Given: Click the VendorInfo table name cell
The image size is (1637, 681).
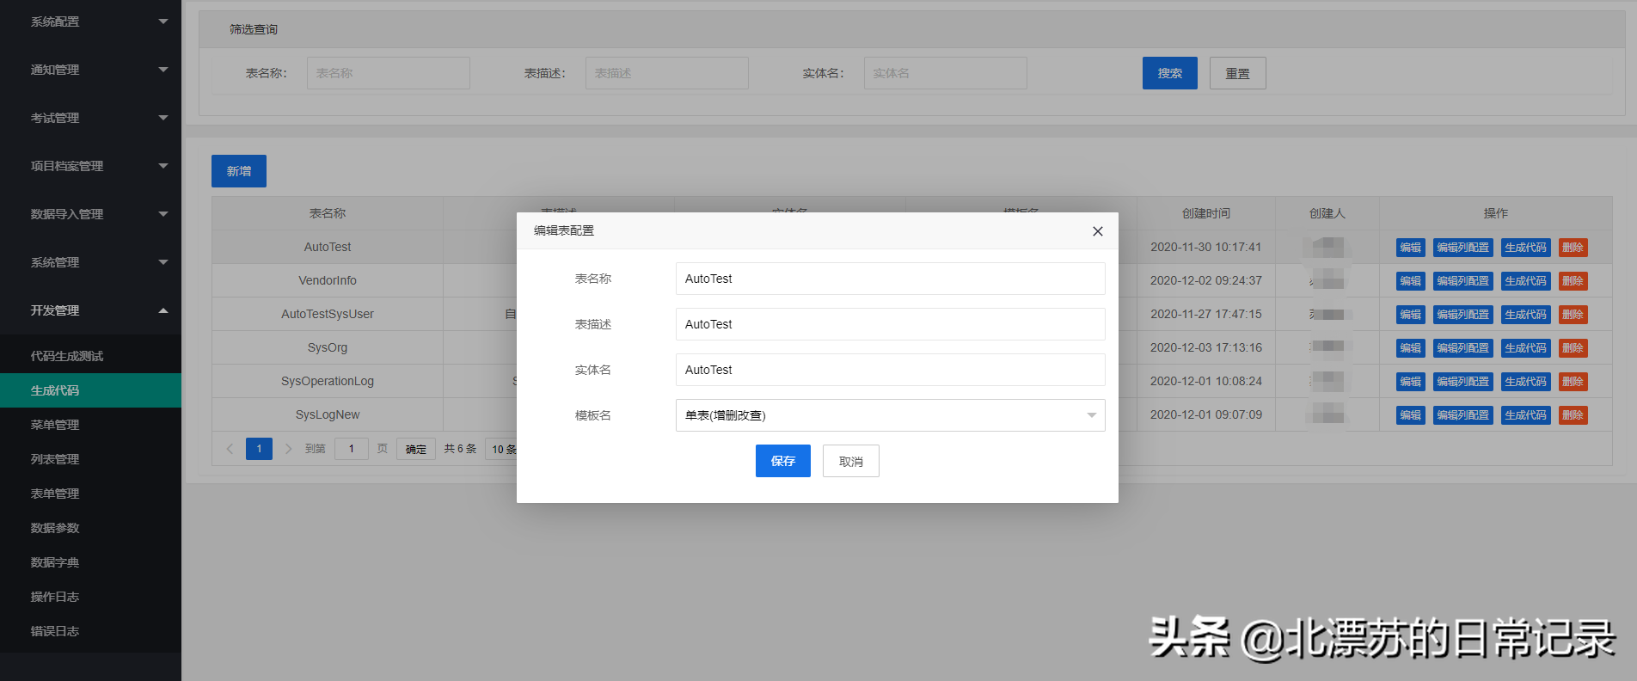Looking at the screenshot, I should pos(328,280).
